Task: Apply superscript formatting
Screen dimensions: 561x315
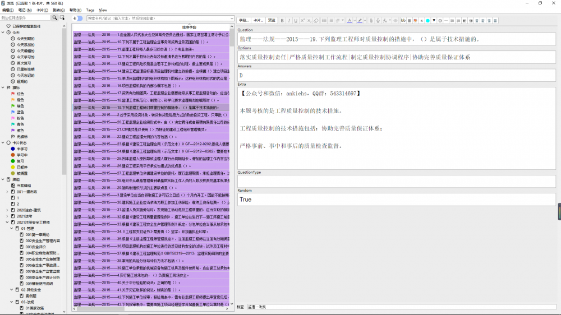Action: click(302, 21)
